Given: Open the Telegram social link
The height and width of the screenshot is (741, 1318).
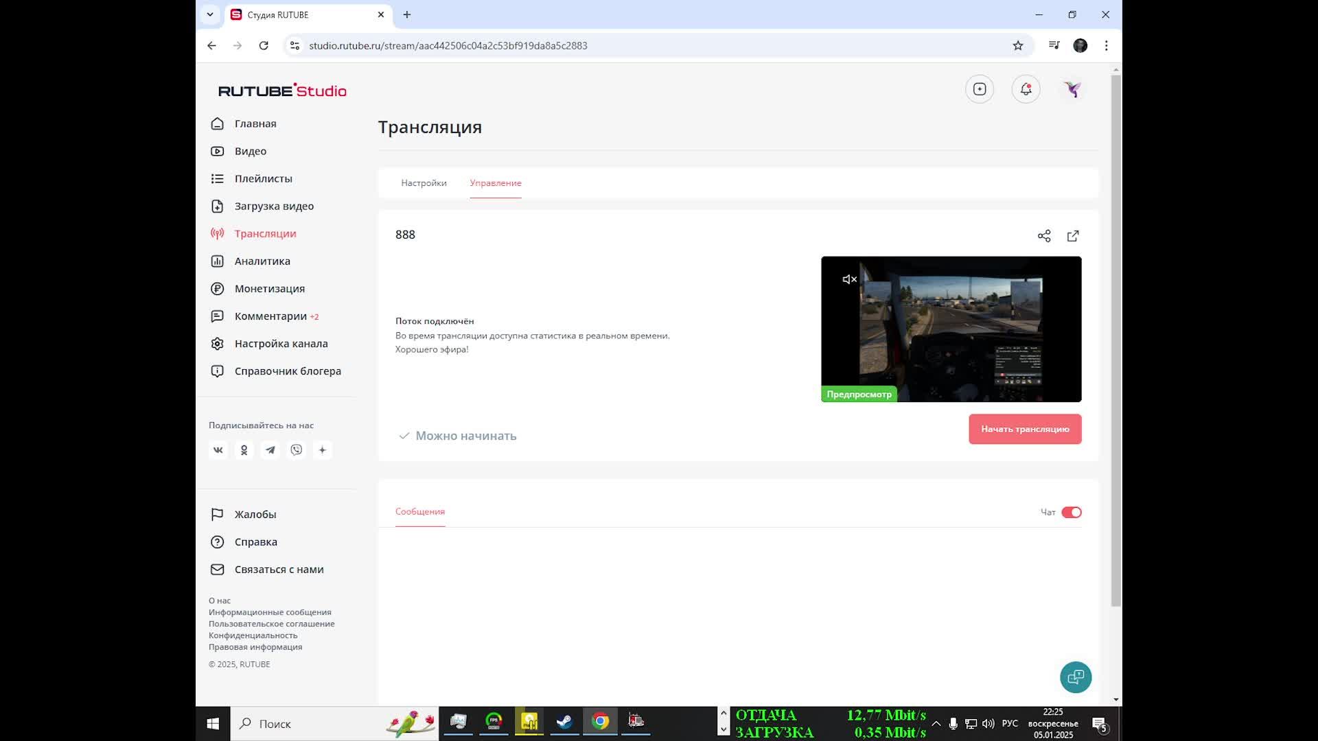Looking at the screenshot, I should click(x=270, y=450).
